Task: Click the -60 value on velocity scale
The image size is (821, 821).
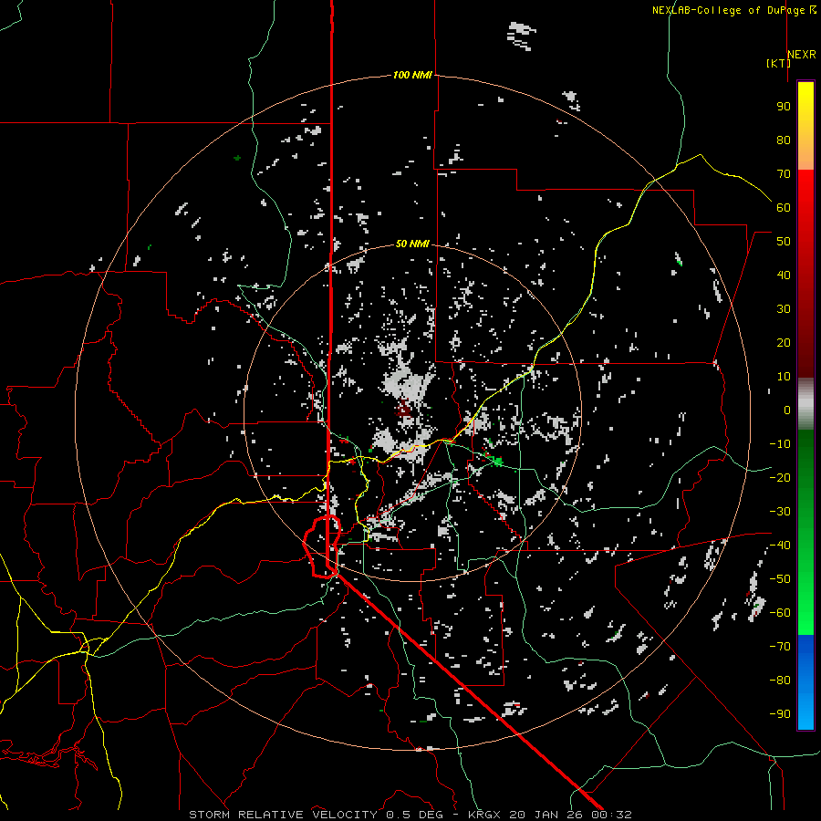Action: pos(780,613)
